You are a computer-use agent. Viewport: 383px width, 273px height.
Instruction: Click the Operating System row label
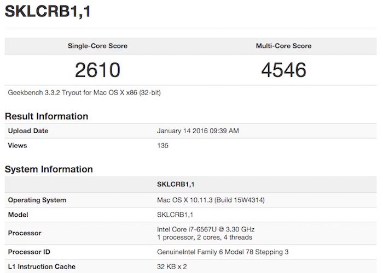[x=37, y=200]
